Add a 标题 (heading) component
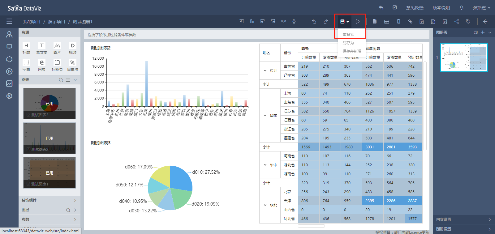This screenshot has width=495, height=234. tap(26, 48)
